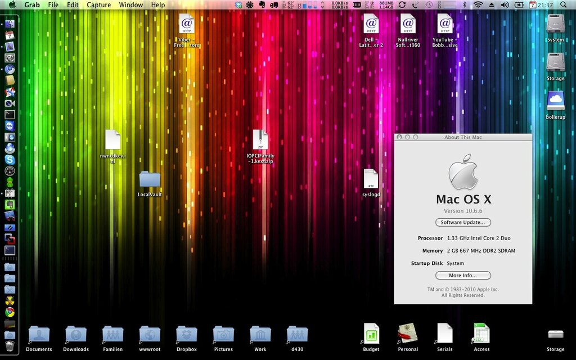Select the syslogd RTF file
576x360 pixels.
coord(371,179)
